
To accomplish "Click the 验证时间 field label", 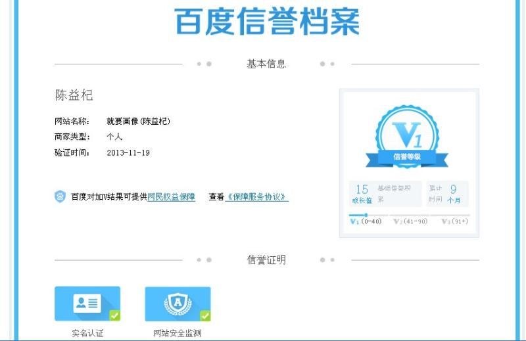I will 72,153.
